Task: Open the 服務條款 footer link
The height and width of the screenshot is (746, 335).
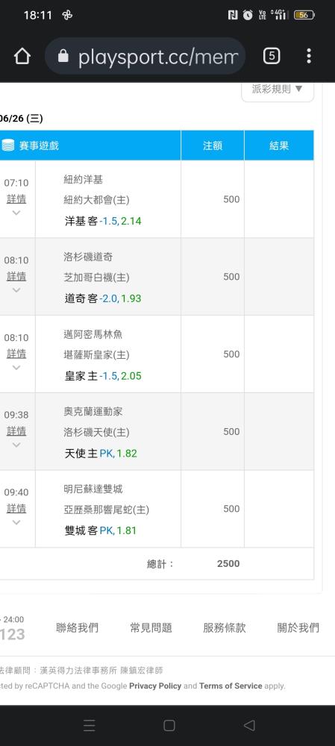Action: click(x=225, y=627)
